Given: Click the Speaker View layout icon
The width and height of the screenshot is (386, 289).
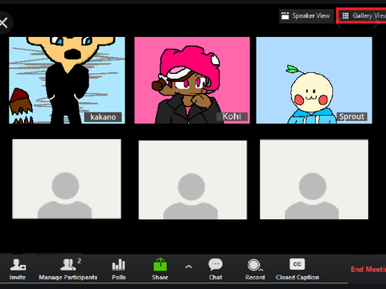Looking at the screenshot, I should point(285,16).
